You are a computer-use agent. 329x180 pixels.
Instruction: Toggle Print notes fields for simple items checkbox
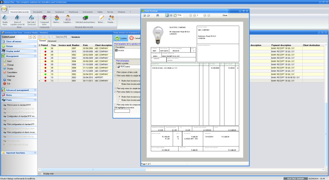coord(115,76)
